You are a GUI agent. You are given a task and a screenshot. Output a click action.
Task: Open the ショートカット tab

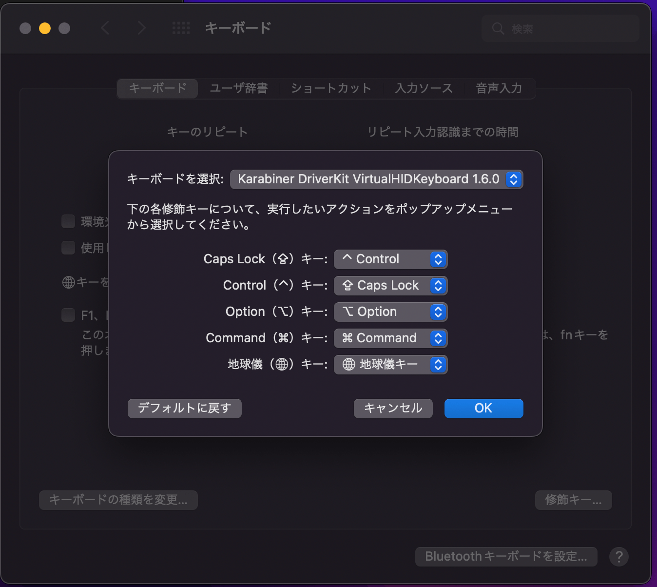[x=331, y=88]
